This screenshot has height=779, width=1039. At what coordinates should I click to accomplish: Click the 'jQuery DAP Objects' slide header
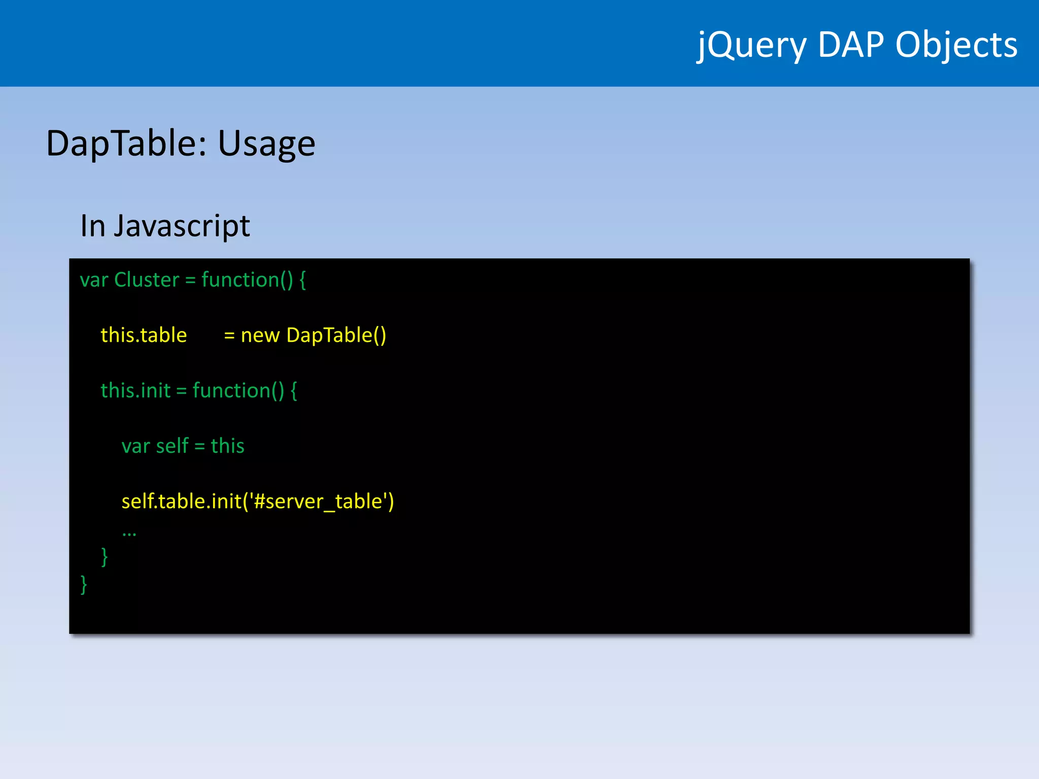(857, 45)
